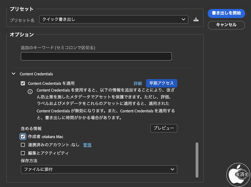
Task: Click the 書き出しを開始 button
Action: click(226, 13)
